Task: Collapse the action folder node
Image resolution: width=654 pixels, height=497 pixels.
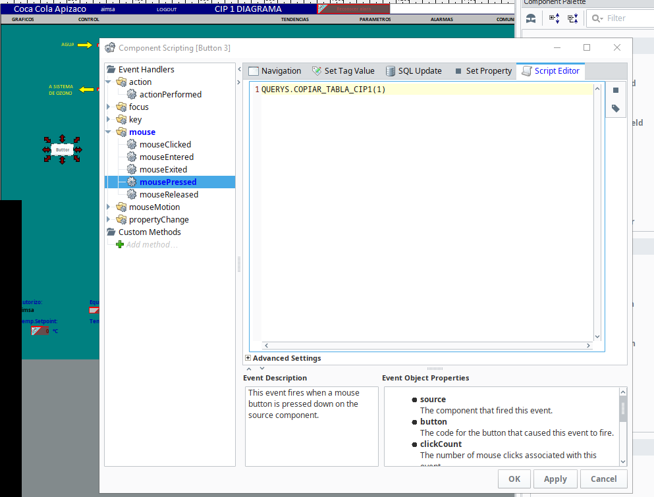Action: pyautogui.click(x=109, y=82)
